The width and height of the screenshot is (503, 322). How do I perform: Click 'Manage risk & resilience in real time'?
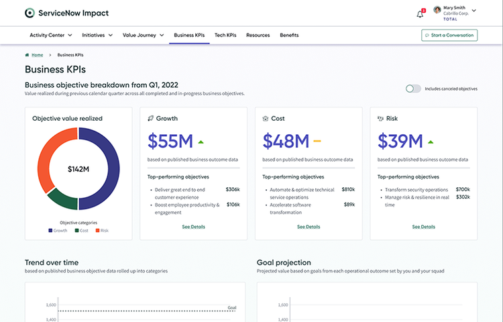416,201
